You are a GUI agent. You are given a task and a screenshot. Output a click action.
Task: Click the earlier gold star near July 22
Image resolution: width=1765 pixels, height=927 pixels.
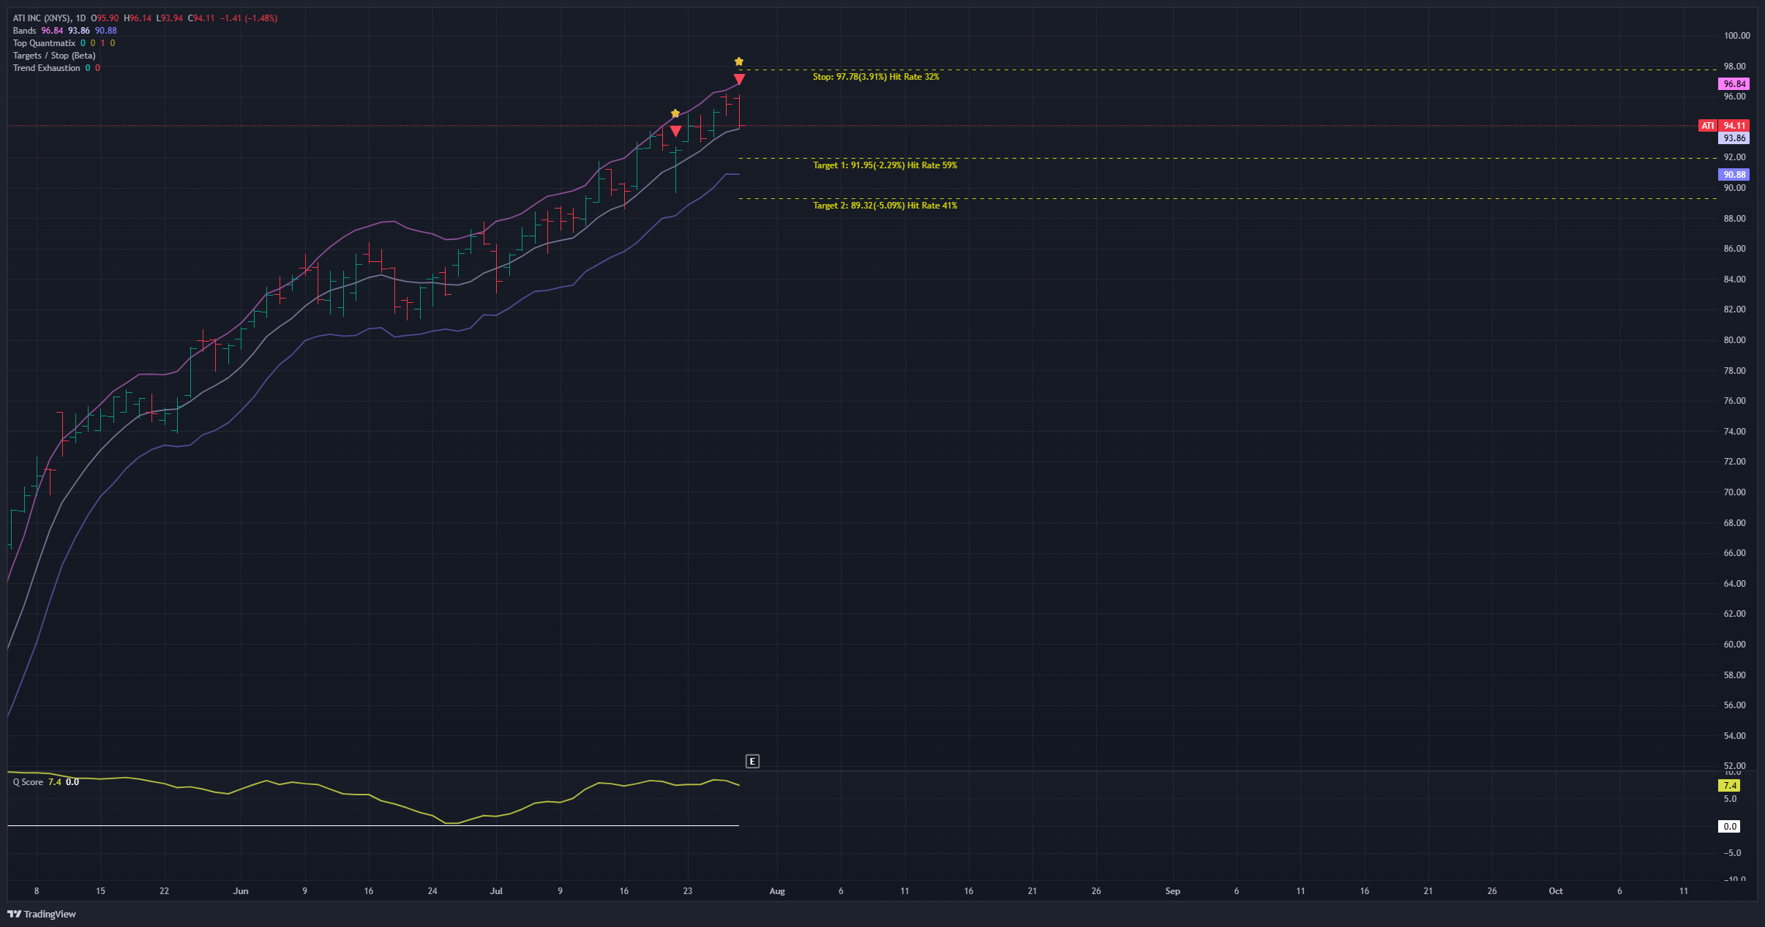click(x=675, y=113)
